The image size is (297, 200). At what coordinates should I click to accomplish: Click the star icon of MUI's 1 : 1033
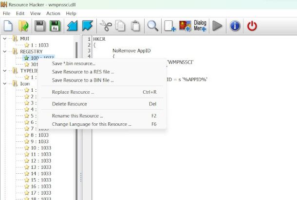click(x=27, y=45)
